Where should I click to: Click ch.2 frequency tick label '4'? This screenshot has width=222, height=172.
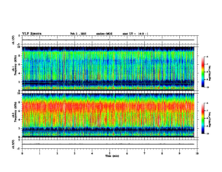(20, 120)
